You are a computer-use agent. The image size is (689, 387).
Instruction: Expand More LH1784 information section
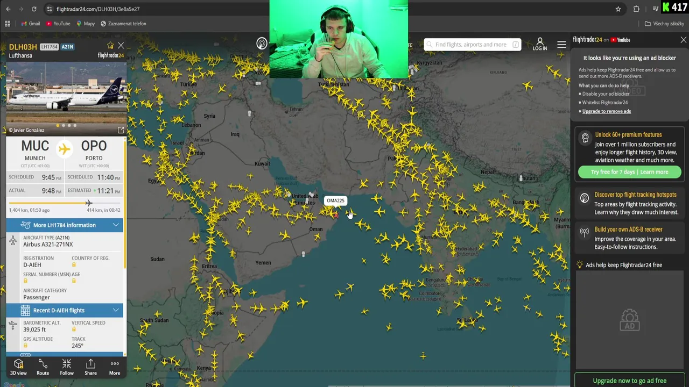click(x=65, y=225)
